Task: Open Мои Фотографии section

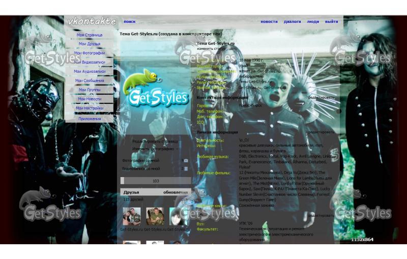Action: coord(90,53)
